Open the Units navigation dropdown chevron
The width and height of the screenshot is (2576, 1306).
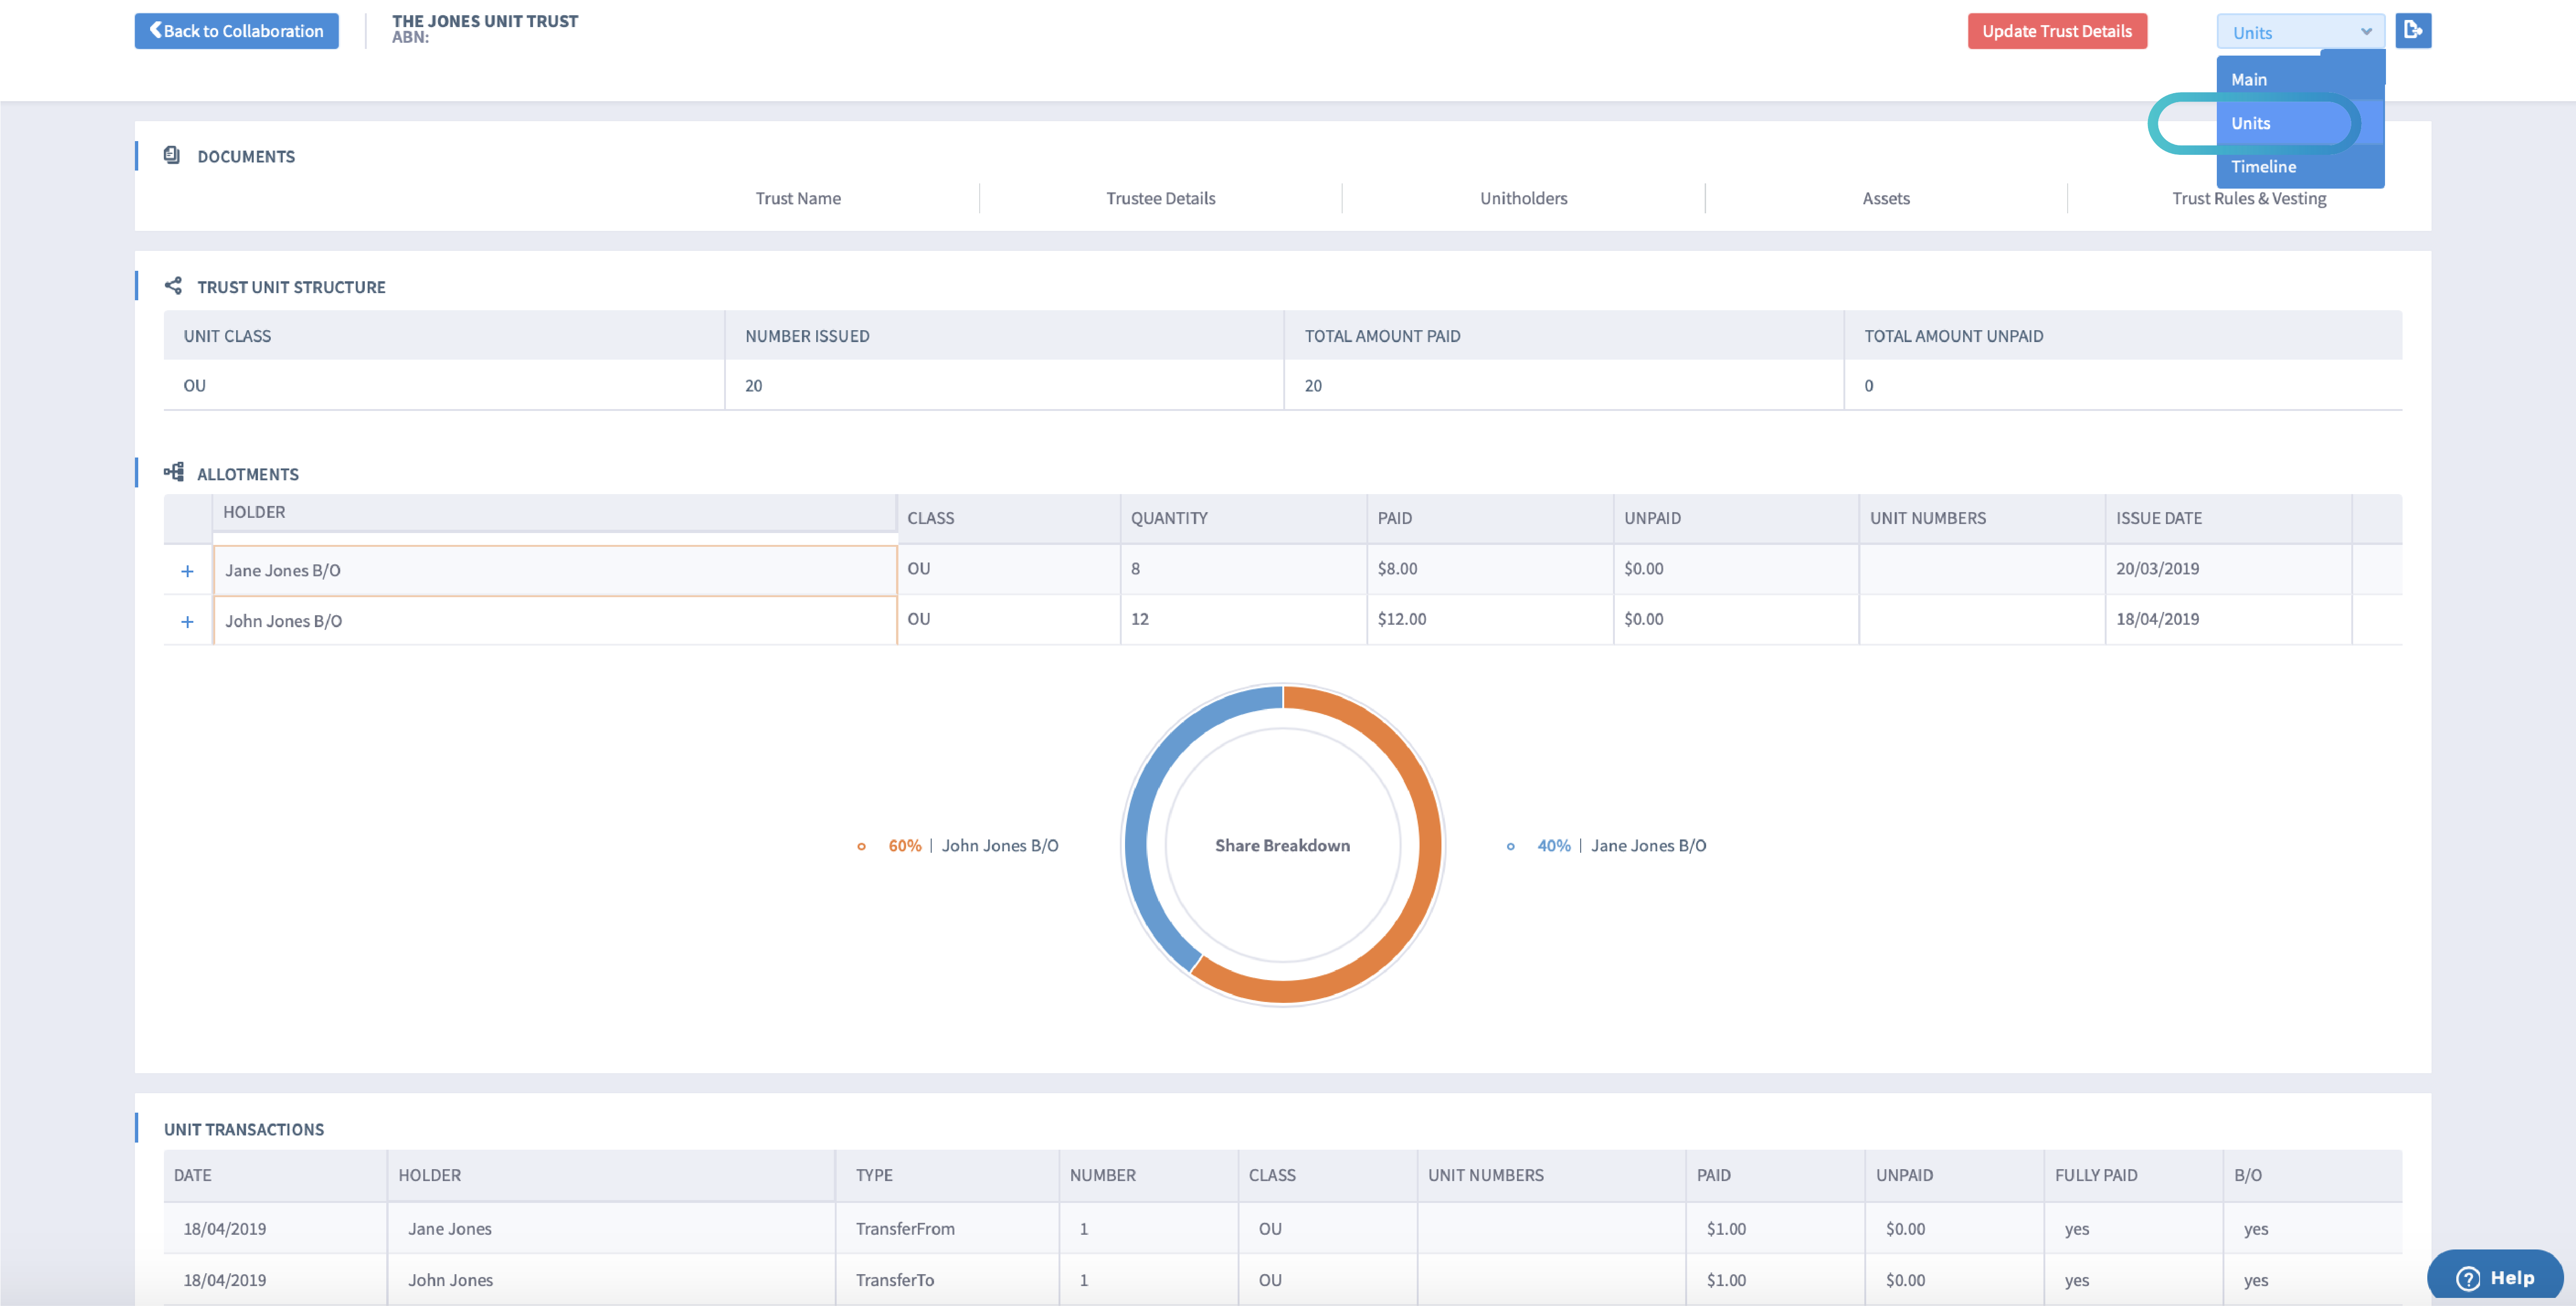click(x=2366, y=31)
